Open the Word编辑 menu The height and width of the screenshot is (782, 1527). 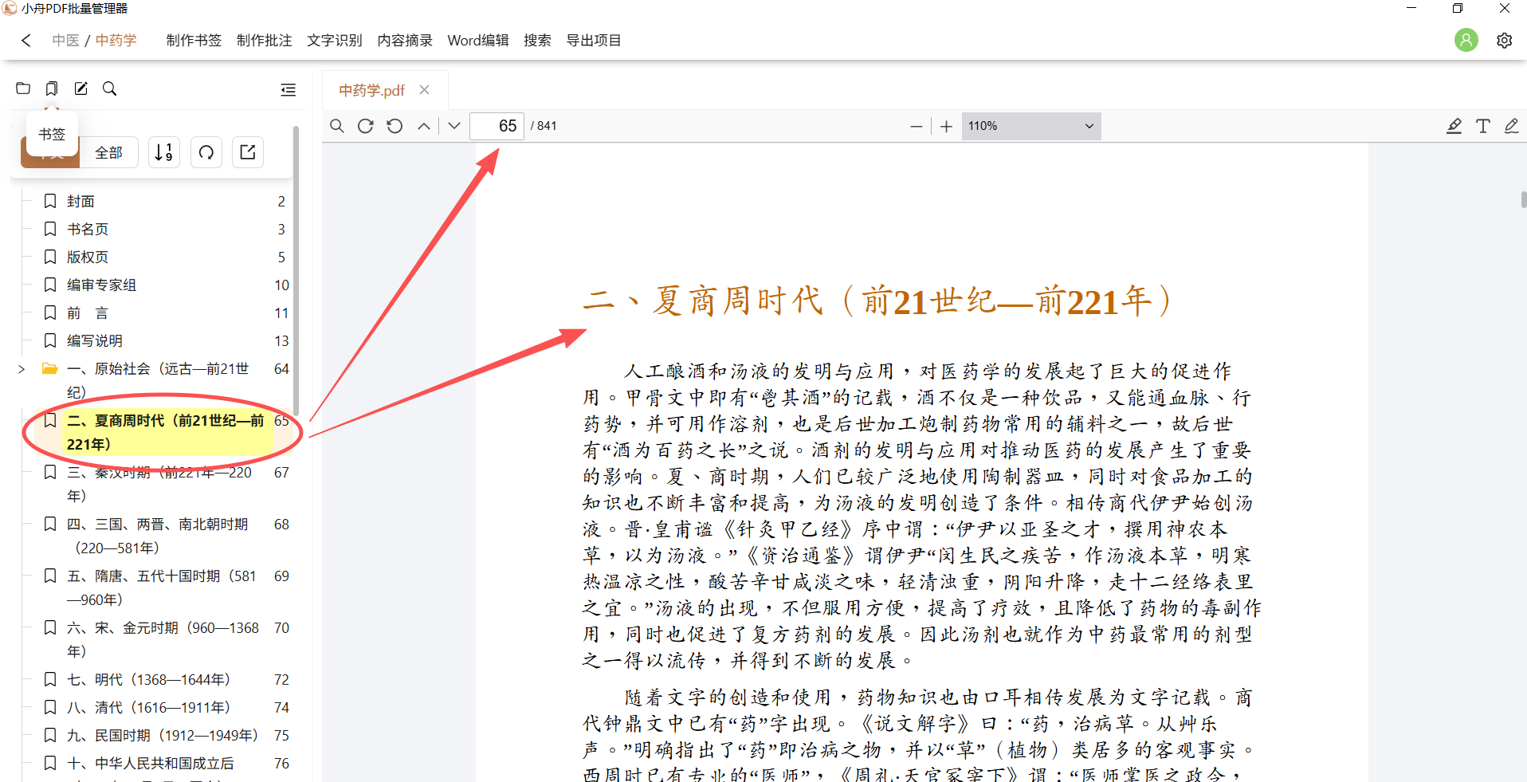click(x=477, y=41)
